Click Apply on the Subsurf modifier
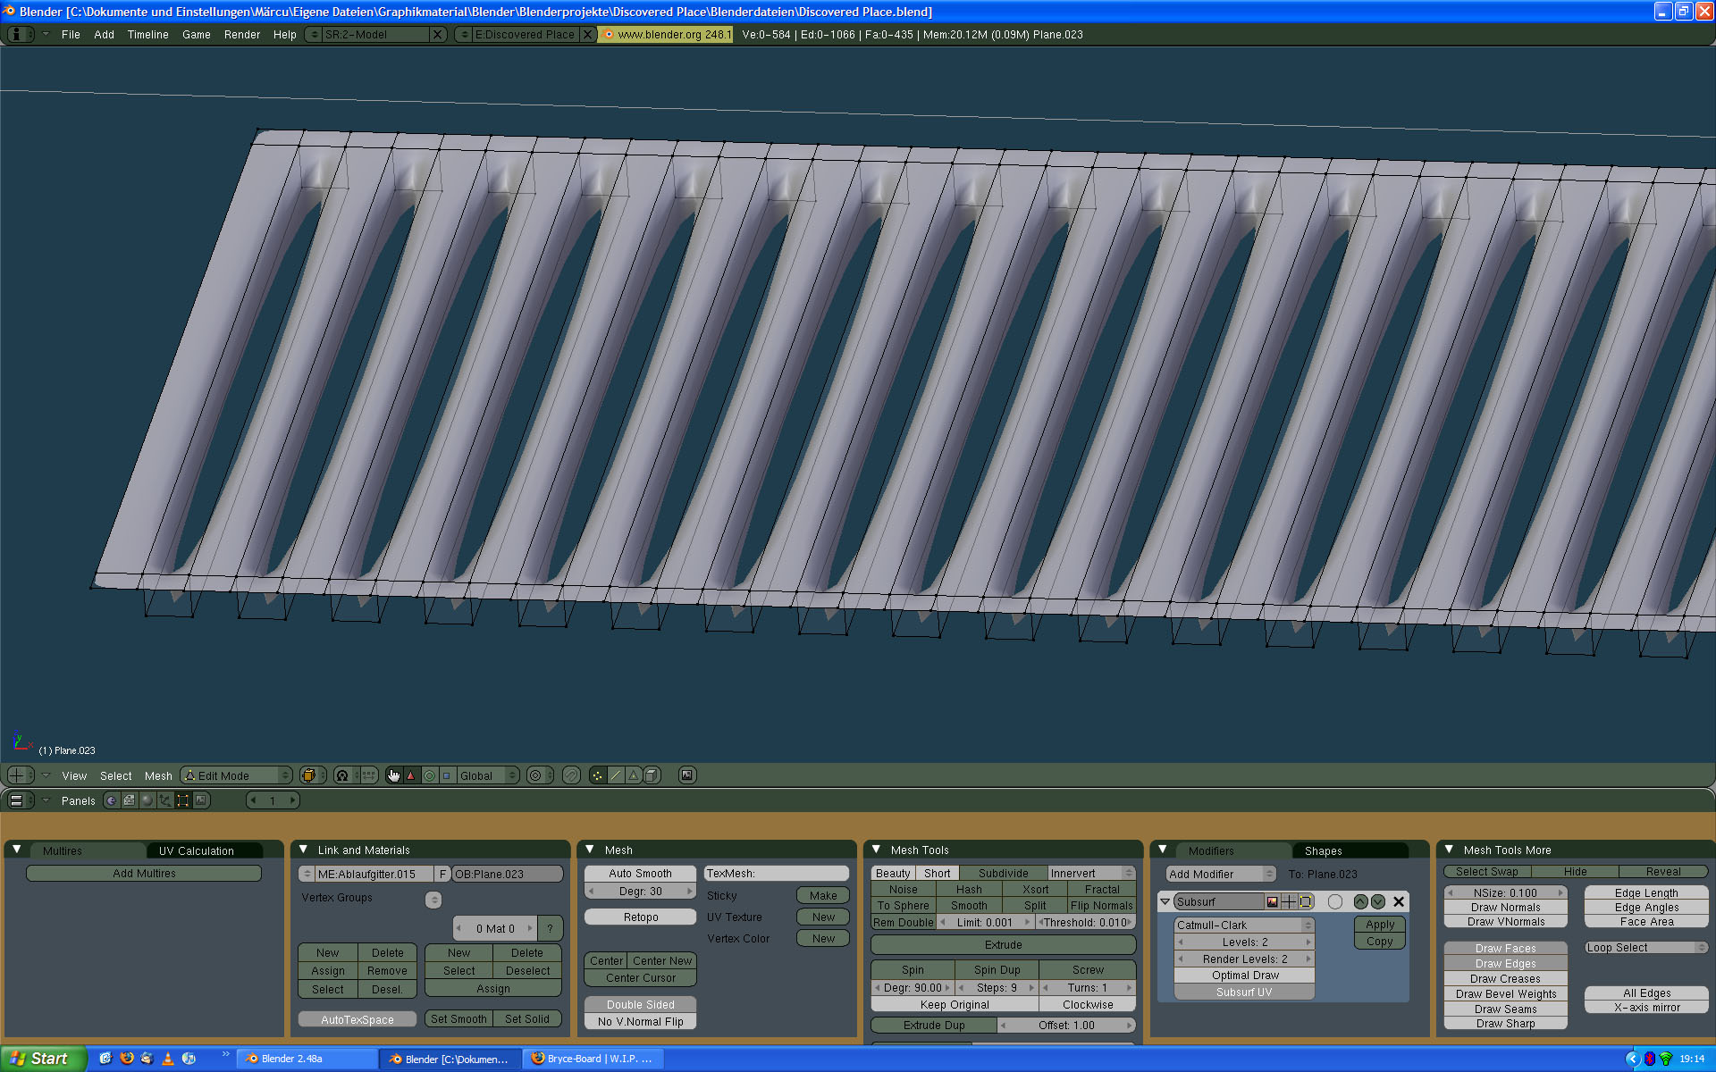The width and height of the screenshot is (1716, 1072). point(1379,925)
